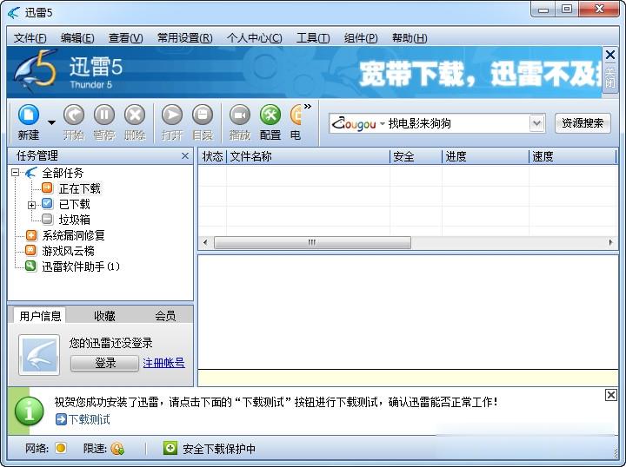Click the Delete (删除) toolbar icon
626x467 pixels.
click(x=135, y=122)
